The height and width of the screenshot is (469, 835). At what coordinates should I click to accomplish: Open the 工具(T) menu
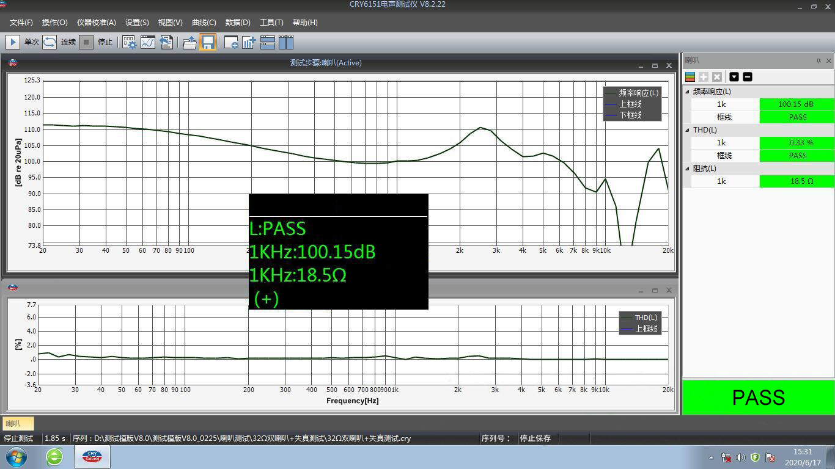pos(271,23)
